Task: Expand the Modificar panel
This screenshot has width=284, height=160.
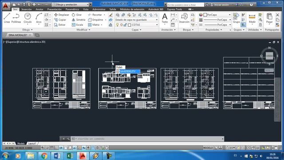Action: 83,30
